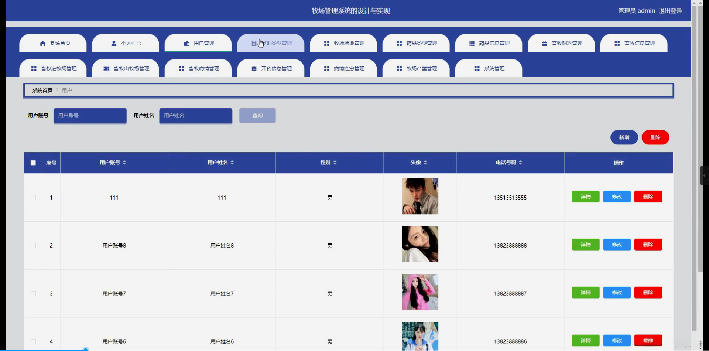View 详情 for 用户账号7
The height and width of the screenshot is (351, 709).
pos(586,293)
